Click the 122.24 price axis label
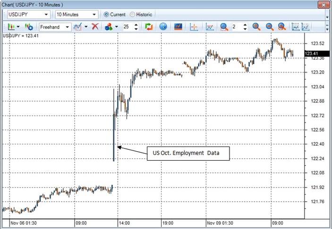The height and width of the screenshot is (229, 332). [x=317, y=159]
